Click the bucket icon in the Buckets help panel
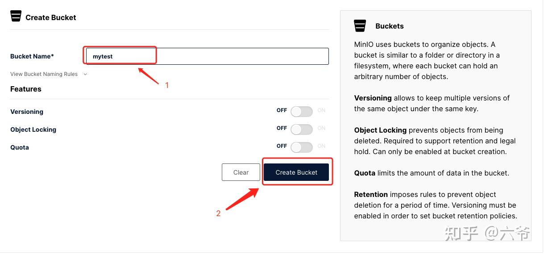 pyautogui.click(x=360, y=25)
